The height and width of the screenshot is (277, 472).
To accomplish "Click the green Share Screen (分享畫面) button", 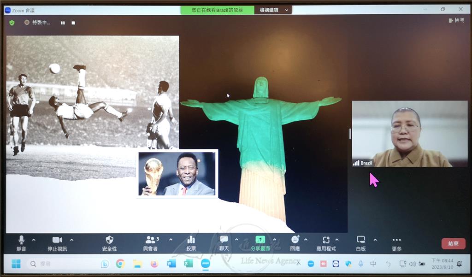I will click(x=260, y=243).
